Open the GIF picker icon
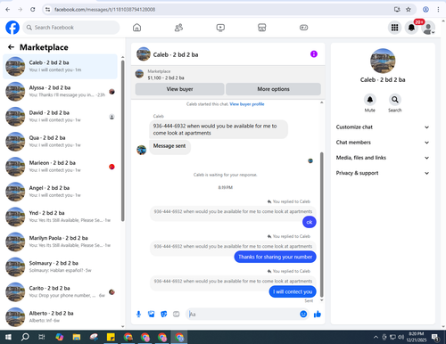 177,314
